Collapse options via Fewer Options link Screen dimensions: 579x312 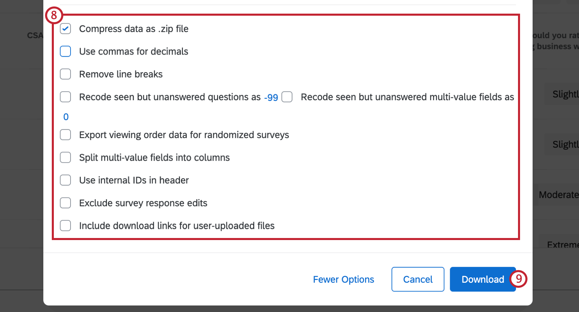(343, 279)
